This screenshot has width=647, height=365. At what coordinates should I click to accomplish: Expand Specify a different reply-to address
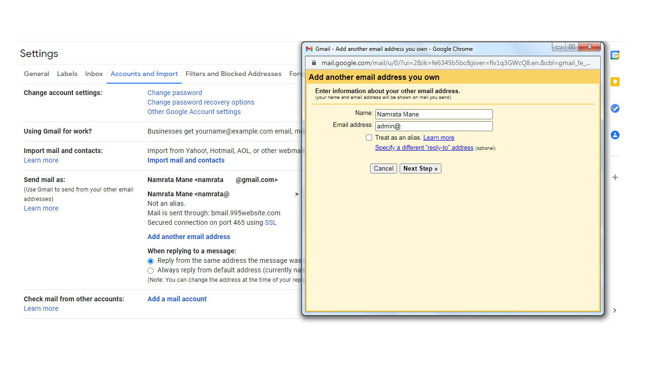pos(424,148)
